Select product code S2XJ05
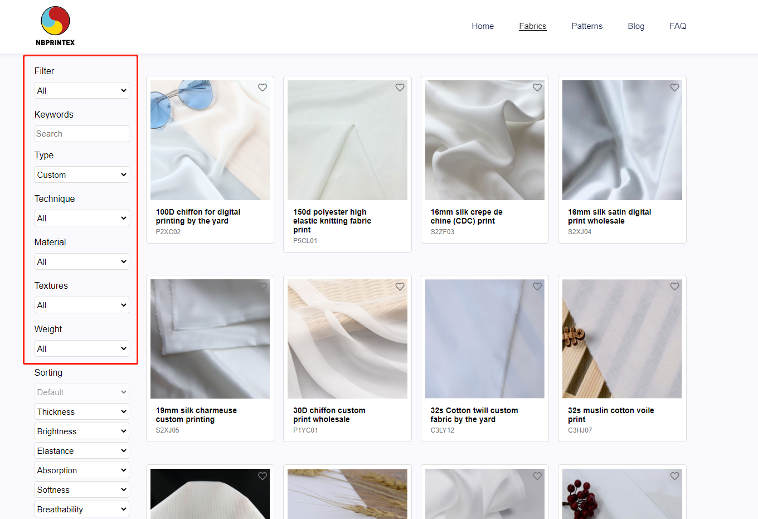 (168, 430)
